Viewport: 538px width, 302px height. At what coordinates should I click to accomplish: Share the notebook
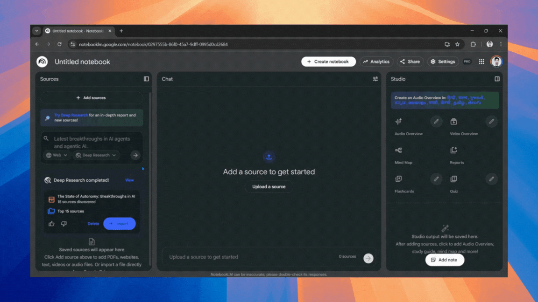click(x=410, y=62)
